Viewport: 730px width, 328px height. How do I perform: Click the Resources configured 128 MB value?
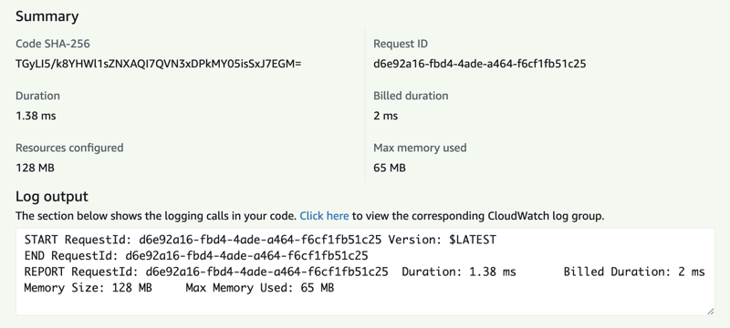coord(35,168)
